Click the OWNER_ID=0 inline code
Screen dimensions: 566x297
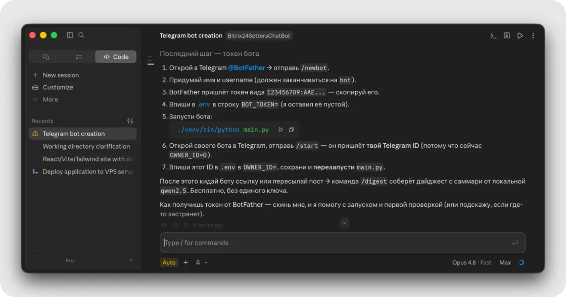tap(188, 155)
